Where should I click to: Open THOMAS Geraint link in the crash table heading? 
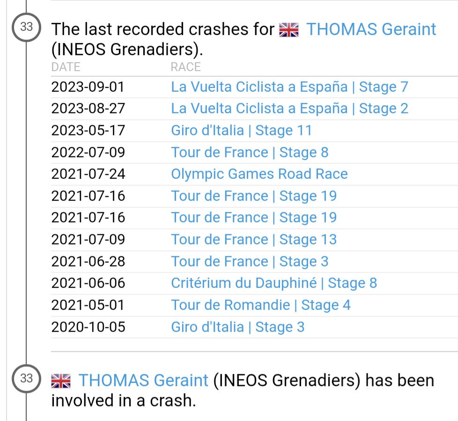371,30
